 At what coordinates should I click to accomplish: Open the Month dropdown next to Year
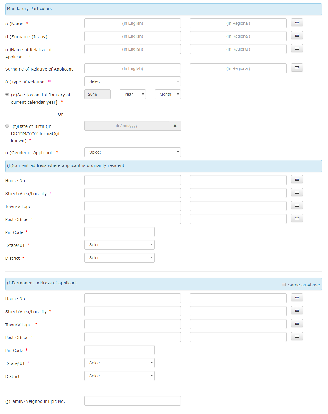point(167,94)
